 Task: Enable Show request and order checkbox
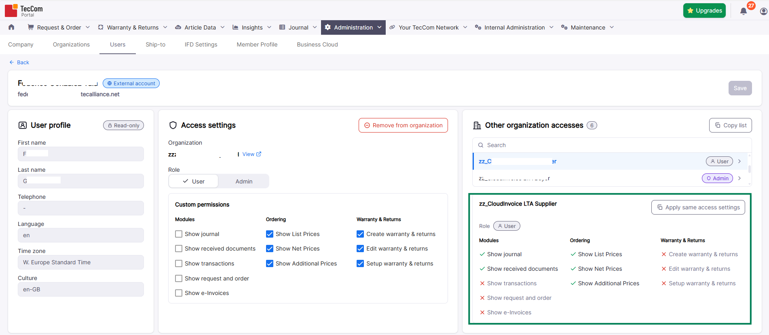click(x=179, y=278)
